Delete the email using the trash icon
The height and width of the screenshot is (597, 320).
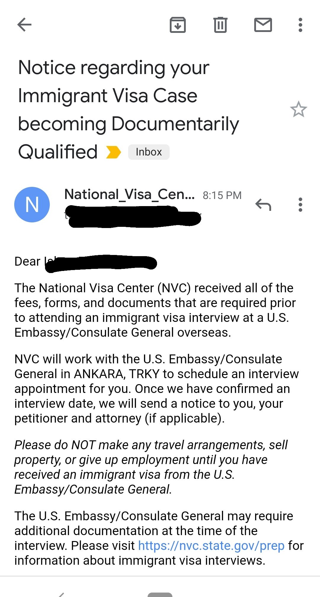tap(220, 25)
